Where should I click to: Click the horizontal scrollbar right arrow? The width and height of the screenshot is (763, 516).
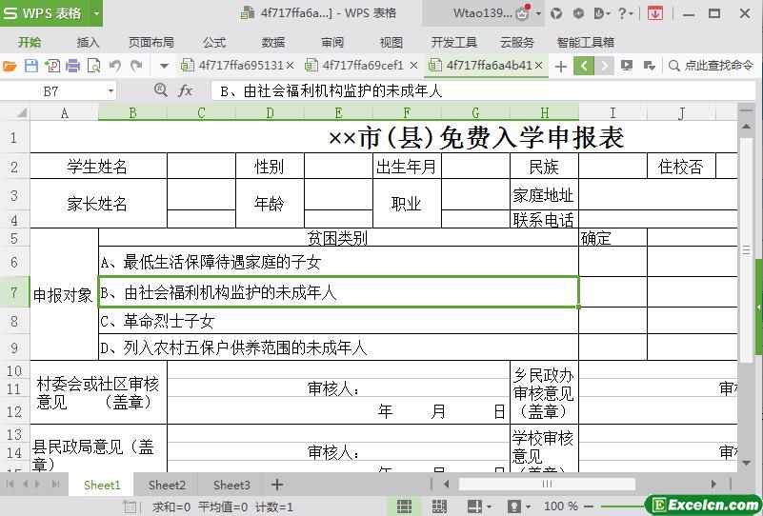pos(713,485)
